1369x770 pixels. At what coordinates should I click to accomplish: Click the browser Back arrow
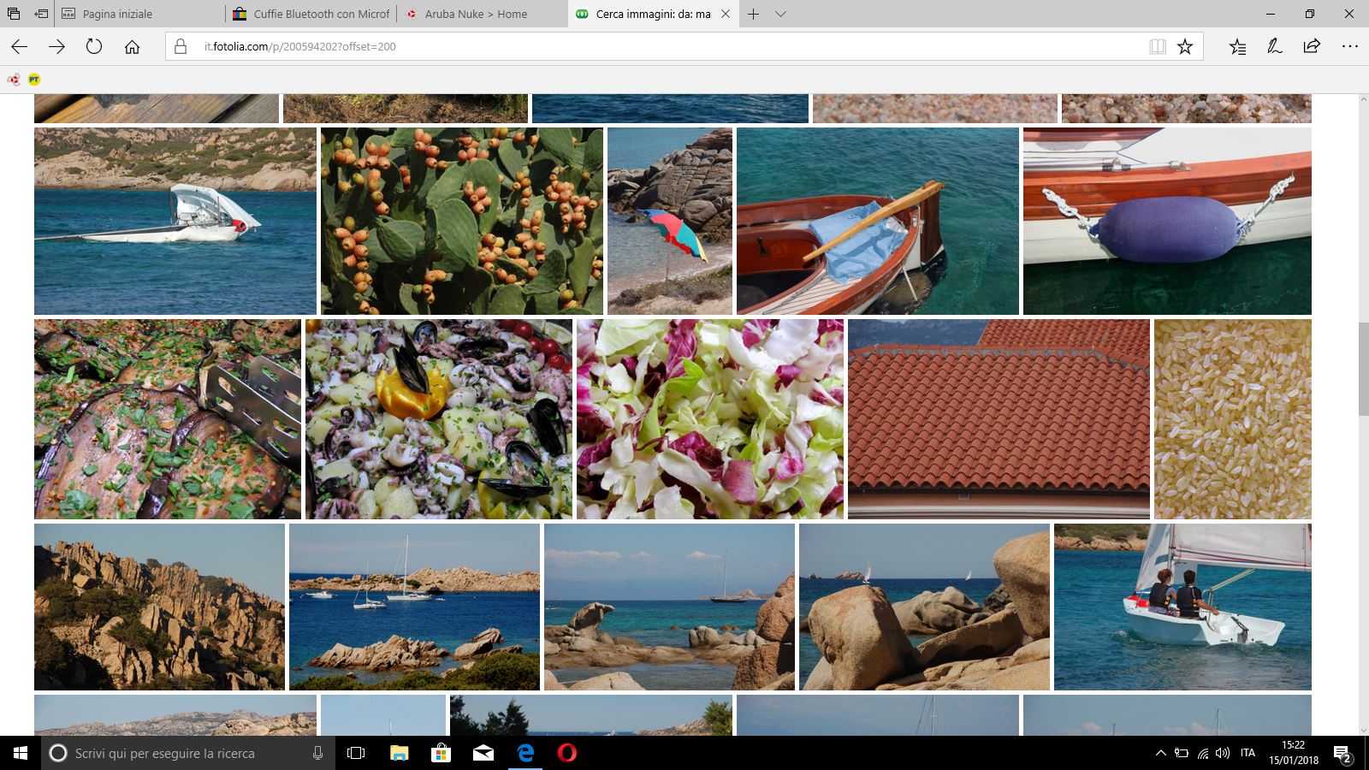tap(19, 47)
